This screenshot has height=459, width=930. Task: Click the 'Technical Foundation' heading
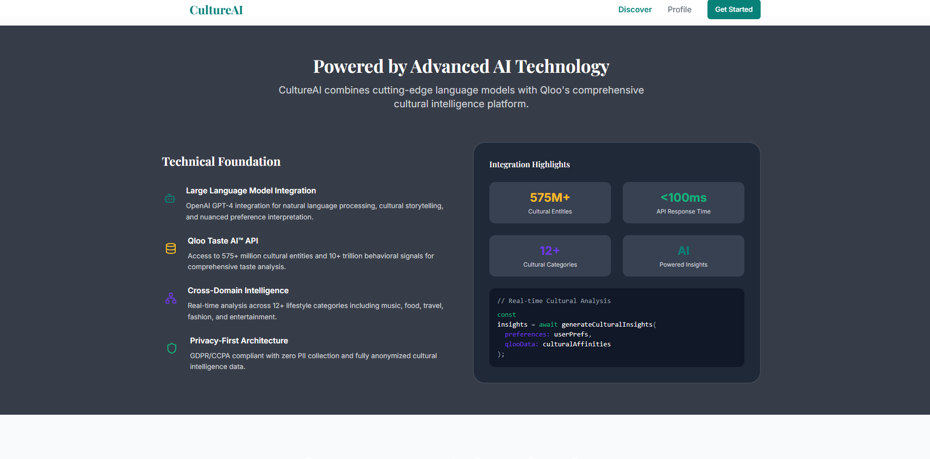coord(221,161)
